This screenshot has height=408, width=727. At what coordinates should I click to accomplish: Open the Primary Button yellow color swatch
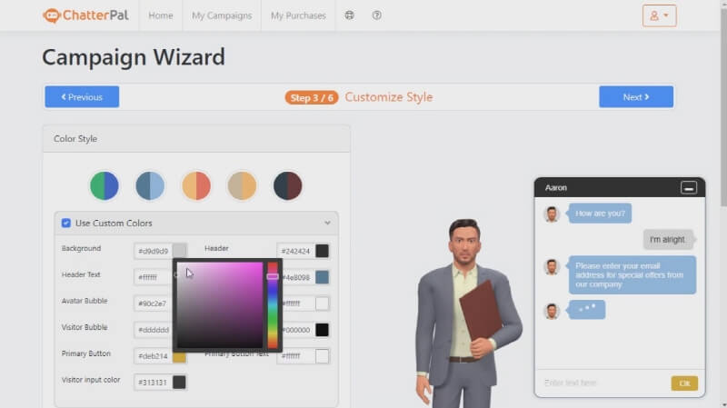179,357
